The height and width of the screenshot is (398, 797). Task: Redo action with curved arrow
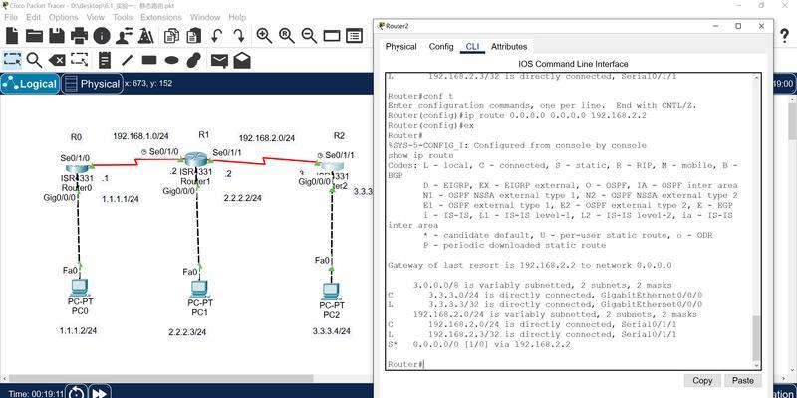click(239, 36)
